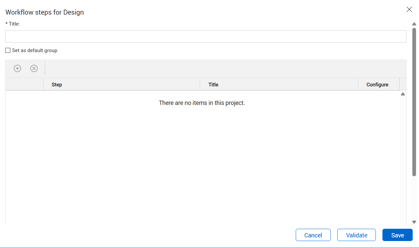Click the Set as default group label
This screenshot has width=419, height=248.
(x=35, y=50)
